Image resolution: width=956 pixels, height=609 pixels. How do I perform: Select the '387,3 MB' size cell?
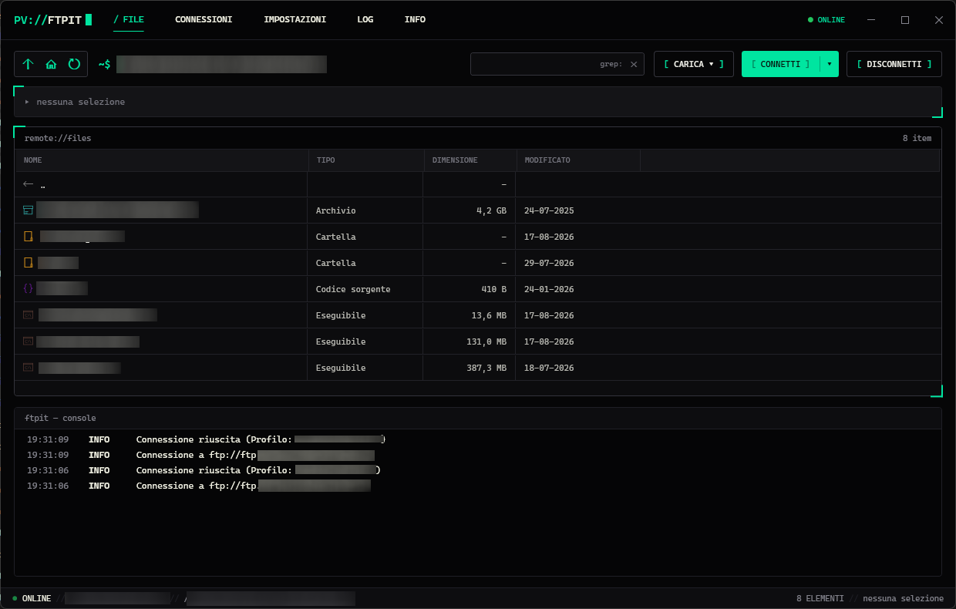tap(486, 368)
